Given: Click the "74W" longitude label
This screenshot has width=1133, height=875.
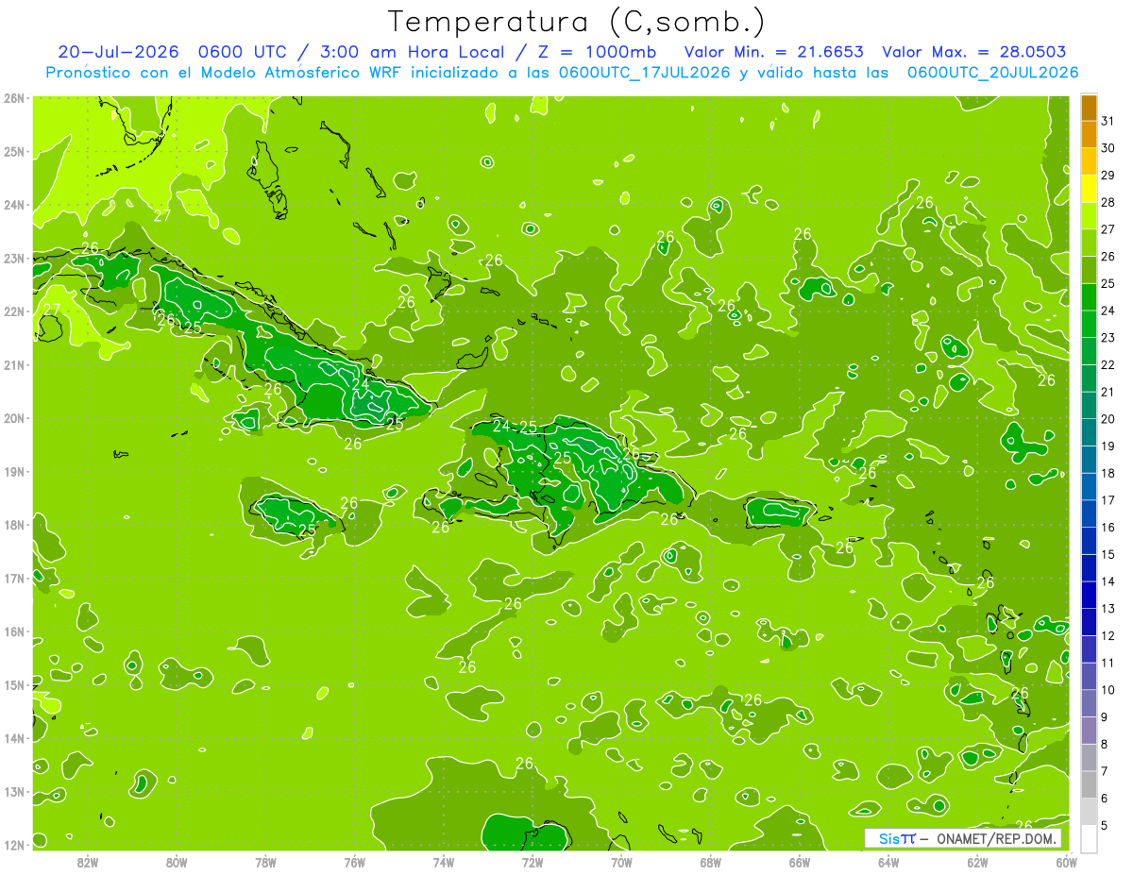Looking at the screenshot, I should [x=444, y=862].
